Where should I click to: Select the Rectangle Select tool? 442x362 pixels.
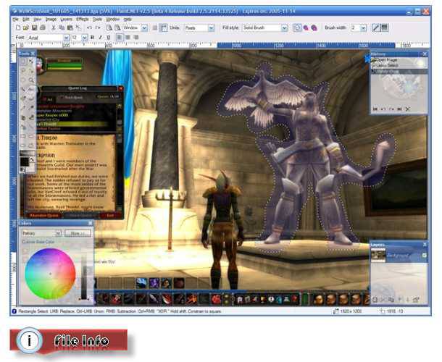24,62
